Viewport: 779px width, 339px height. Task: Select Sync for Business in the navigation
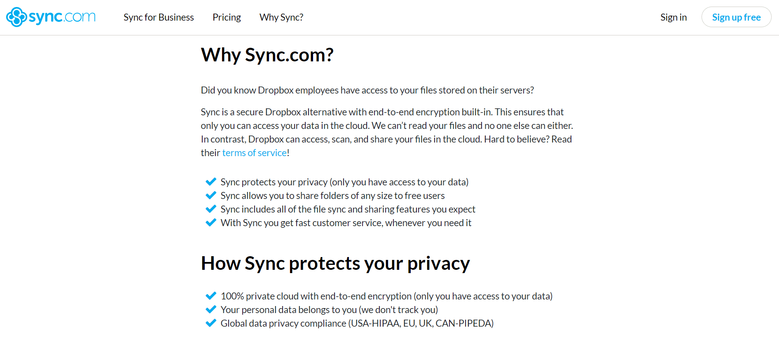tap(159, 17)
